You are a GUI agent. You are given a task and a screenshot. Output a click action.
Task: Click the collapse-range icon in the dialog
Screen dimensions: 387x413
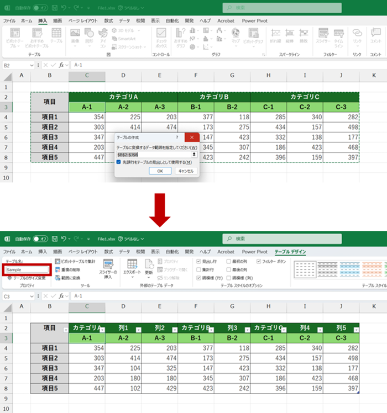[194, 155]
